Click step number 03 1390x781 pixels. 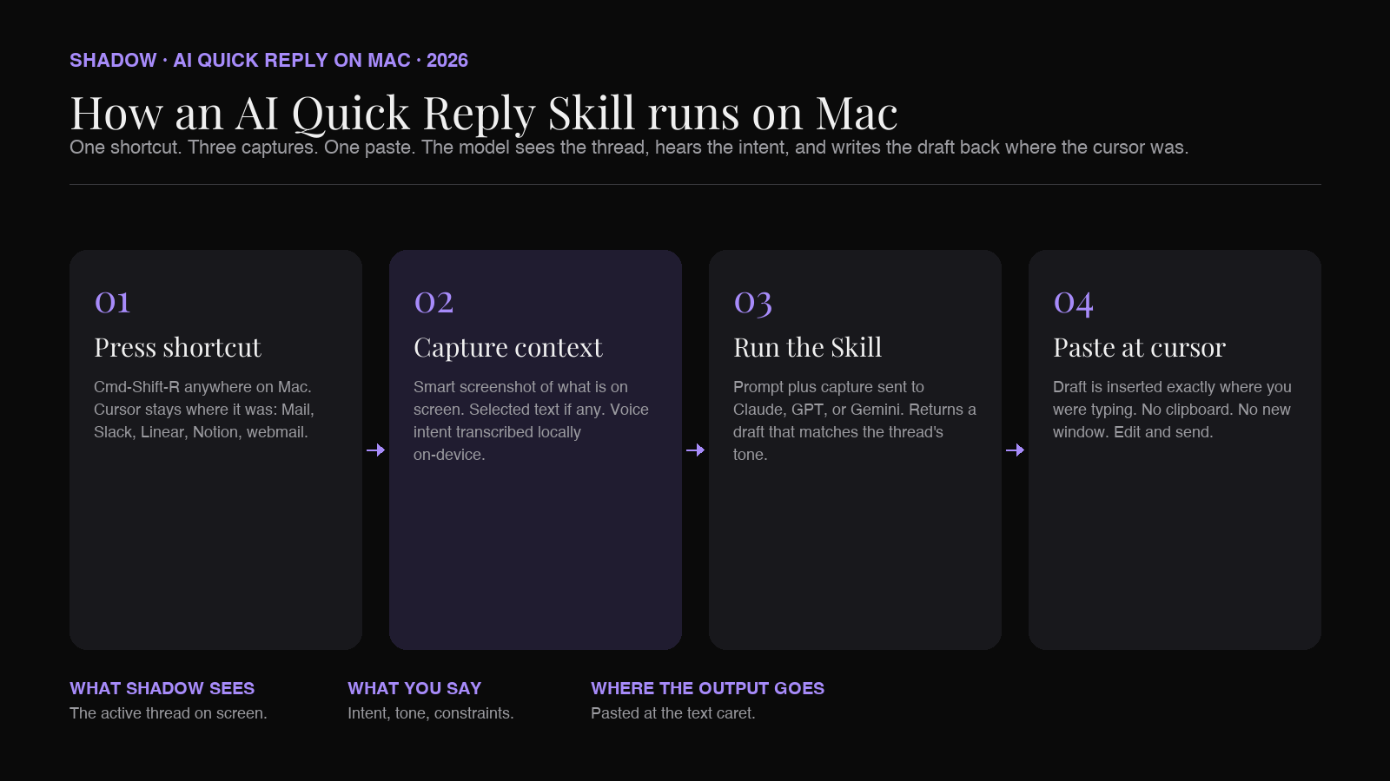(753, 302)
